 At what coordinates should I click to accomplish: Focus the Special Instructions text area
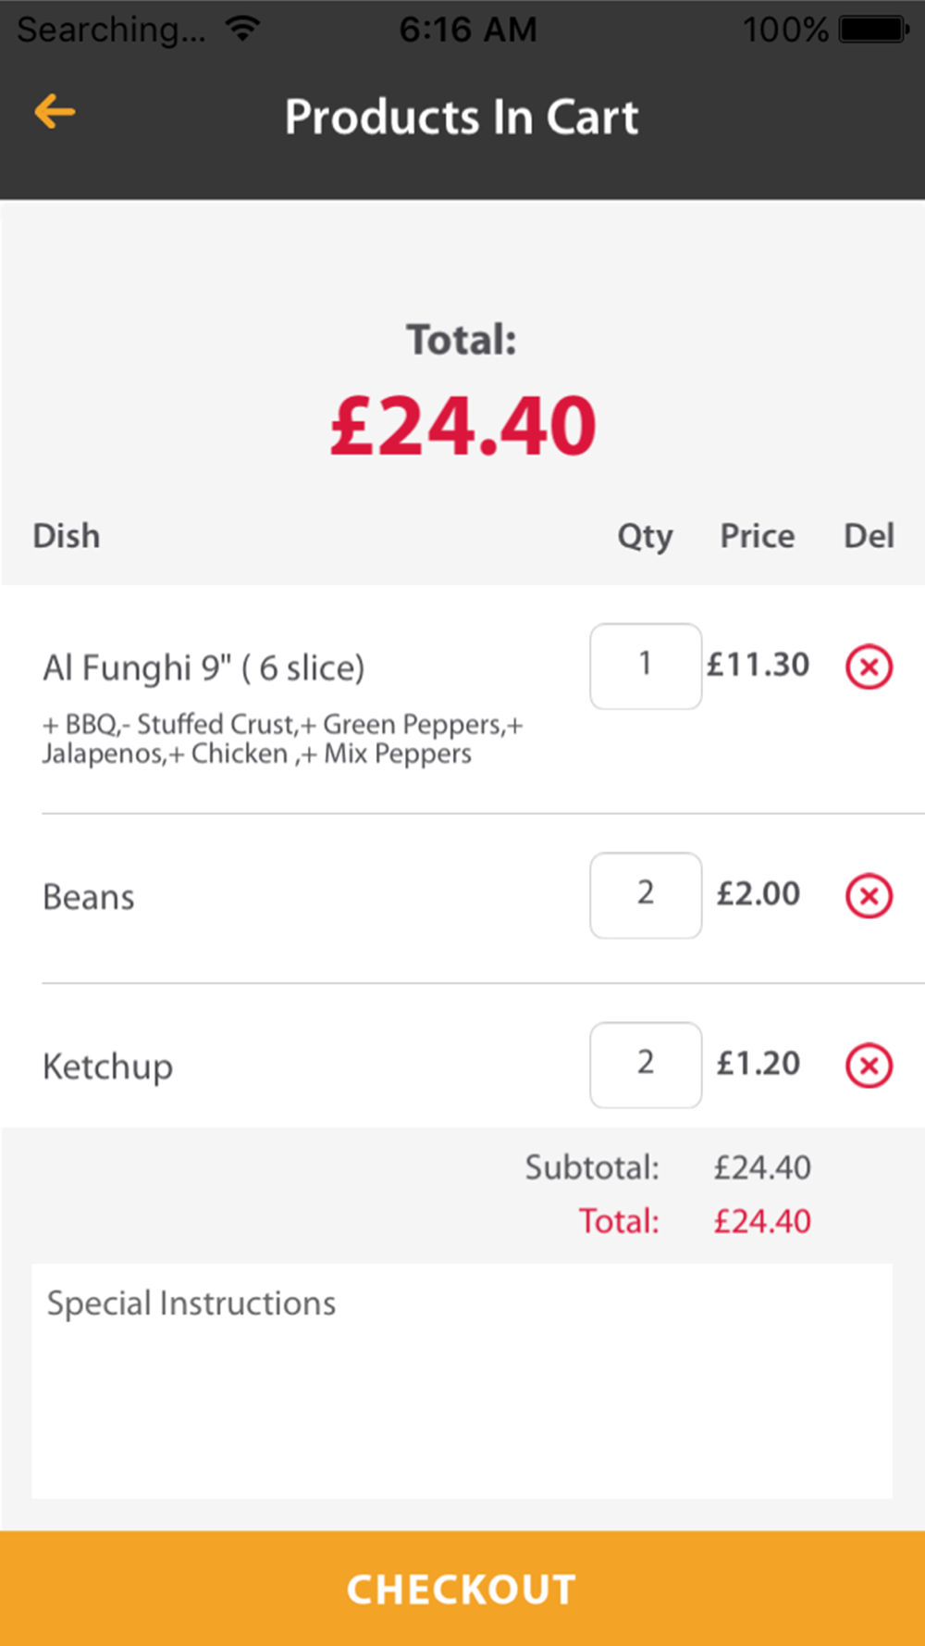pos(462,1379)
